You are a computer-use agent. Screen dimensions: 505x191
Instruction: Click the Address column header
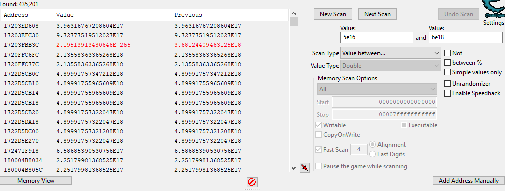[x=26, y=15]
